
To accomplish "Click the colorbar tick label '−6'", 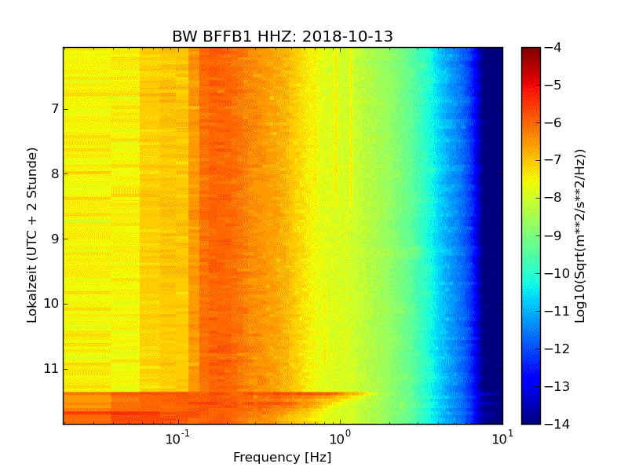I will [x=553, y=122].
